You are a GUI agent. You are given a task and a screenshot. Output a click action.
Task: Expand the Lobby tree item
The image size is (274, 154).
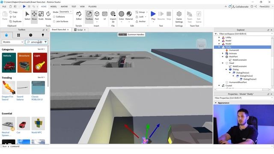(x=219, y=37)
